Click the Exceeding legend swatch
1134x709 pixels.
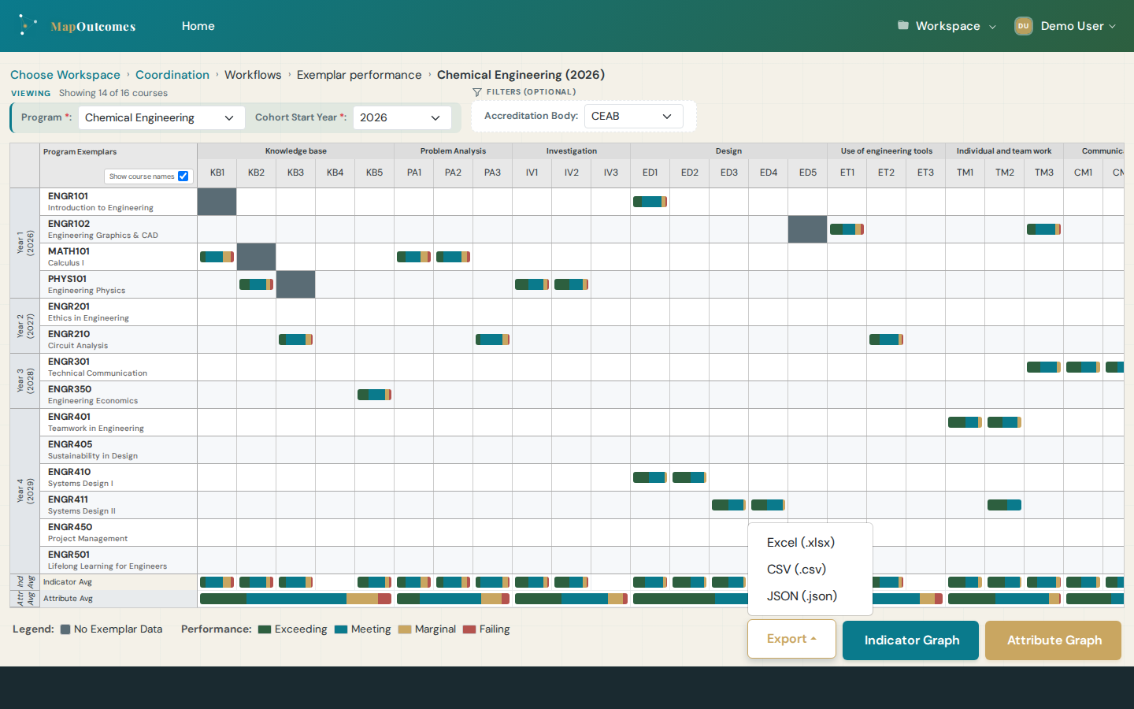coord(265,629)
